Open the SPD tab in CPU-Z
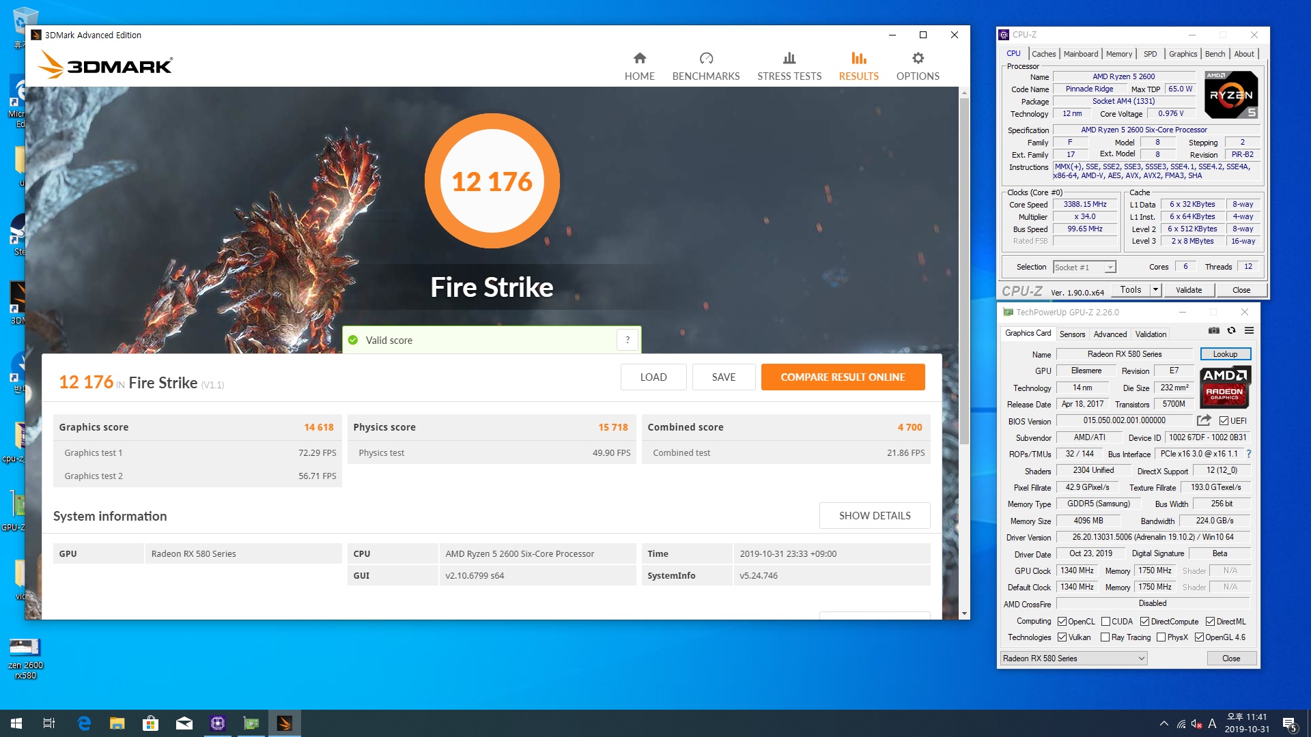Screen dimensions: 1311x737 click(1151, 54)
